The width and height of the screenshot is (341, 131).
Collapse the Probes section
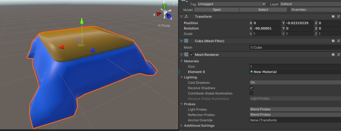pos(182,104)
